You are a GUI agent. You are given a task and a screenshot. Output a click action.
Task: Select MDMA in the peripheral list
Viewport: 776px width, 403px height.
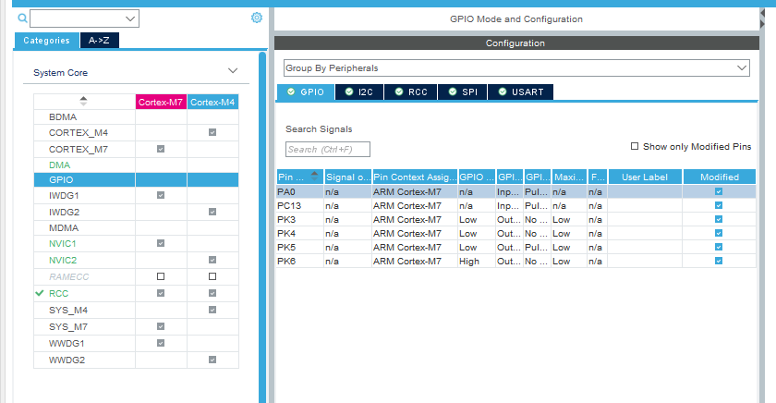coord(64,227)
